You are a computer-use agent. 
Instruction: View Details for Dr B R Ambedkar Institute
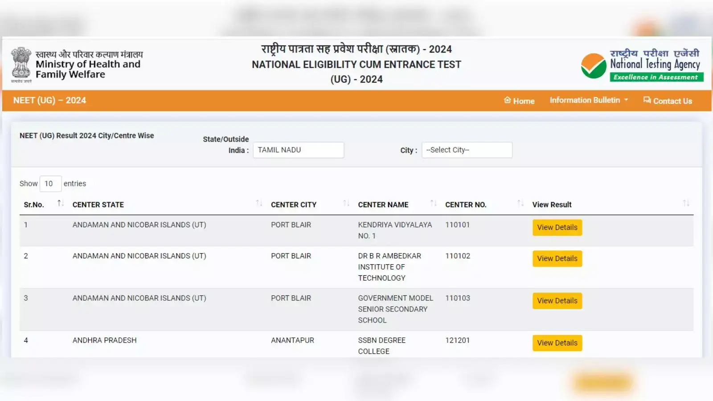coord(557,258)
